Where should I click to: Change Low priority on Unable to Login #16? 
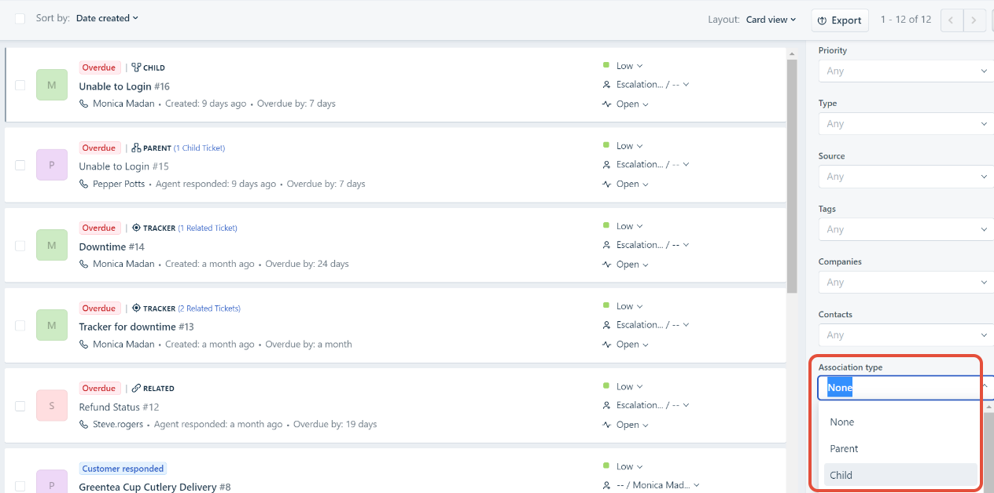pos(629,66)
